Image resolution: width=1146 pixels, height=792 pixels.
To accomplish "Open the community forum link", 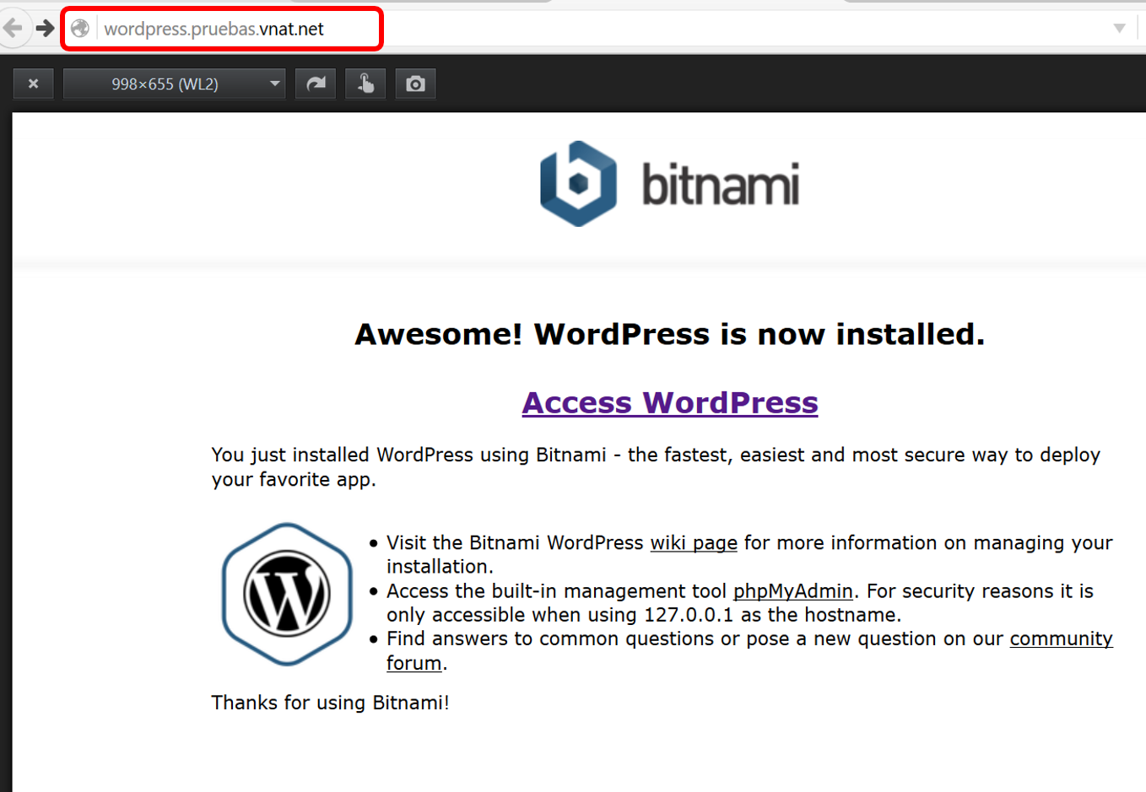I will tap(1061, 639).
